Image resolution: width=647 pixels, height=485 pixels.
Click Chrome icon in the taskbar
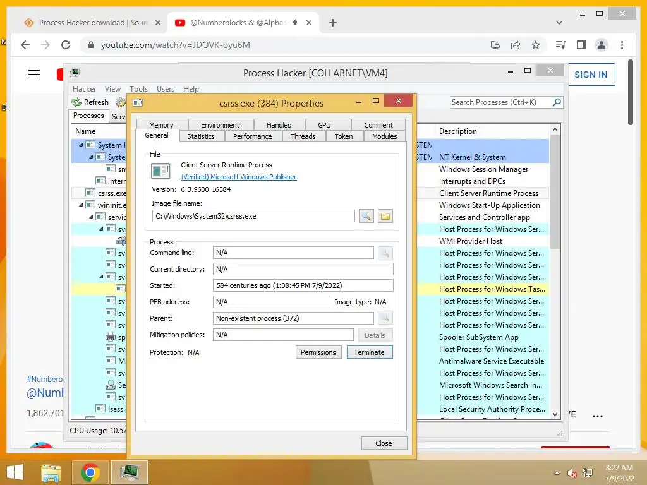90,472
